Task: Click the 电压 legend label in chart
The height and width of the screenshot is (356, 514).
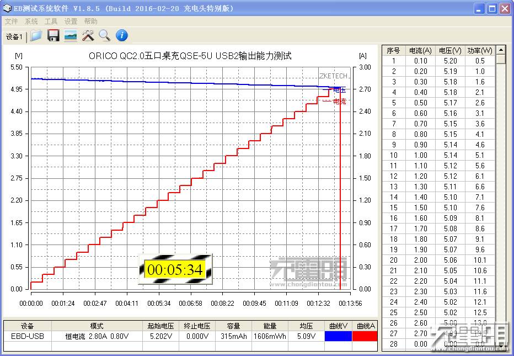Action: click(x=339, y=90)
